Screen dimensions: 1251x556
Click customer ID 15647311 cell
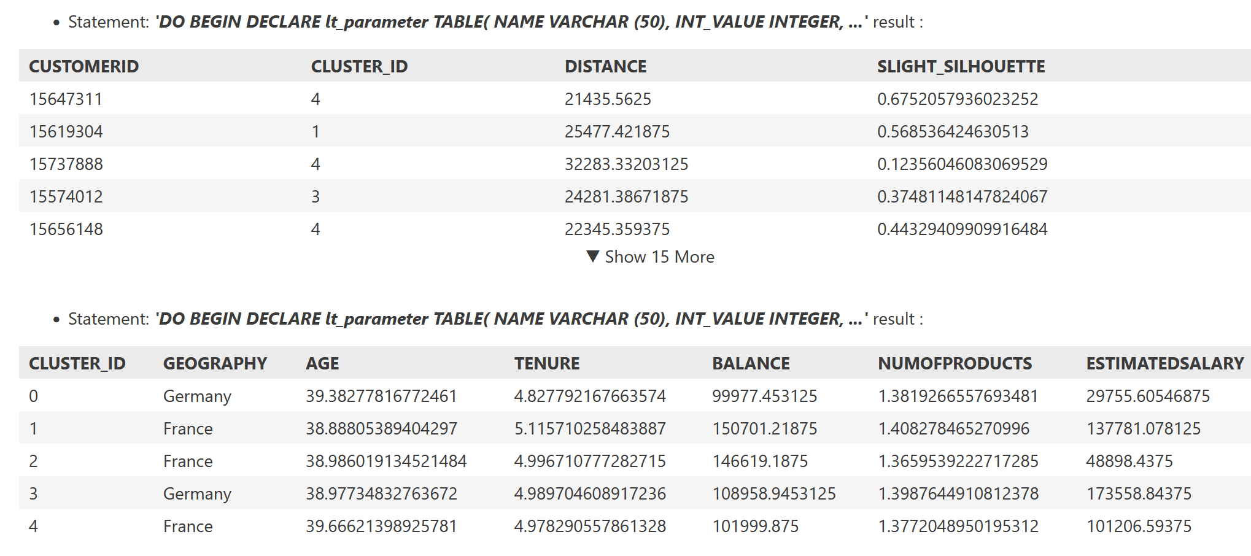pos(66,99)
